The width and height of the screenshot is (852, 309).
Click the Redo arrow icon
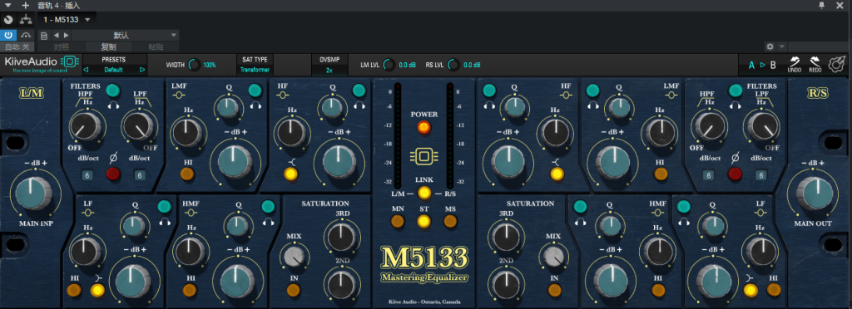point(815,62)
